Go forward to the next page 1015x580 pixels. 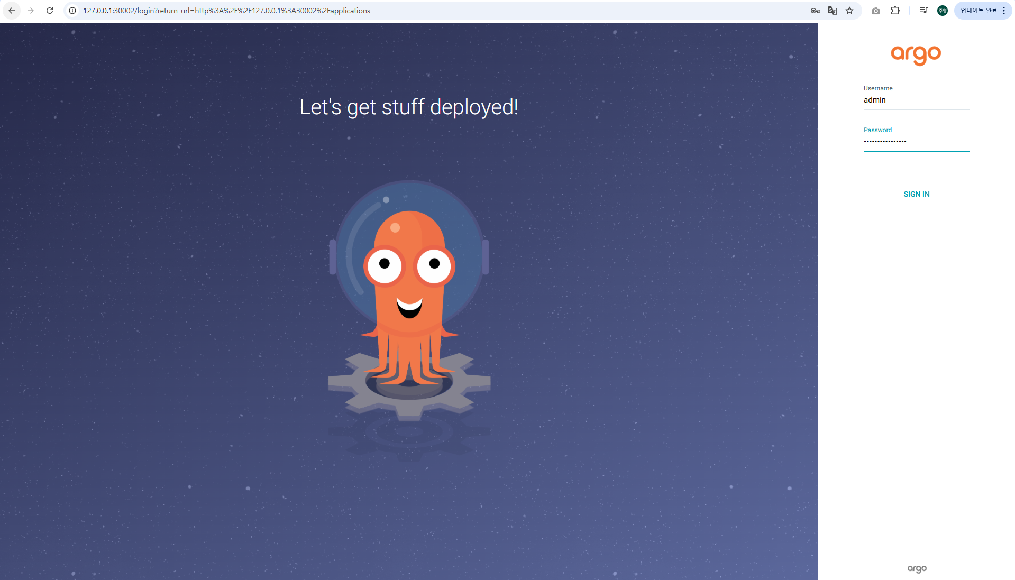pos(31,11)
